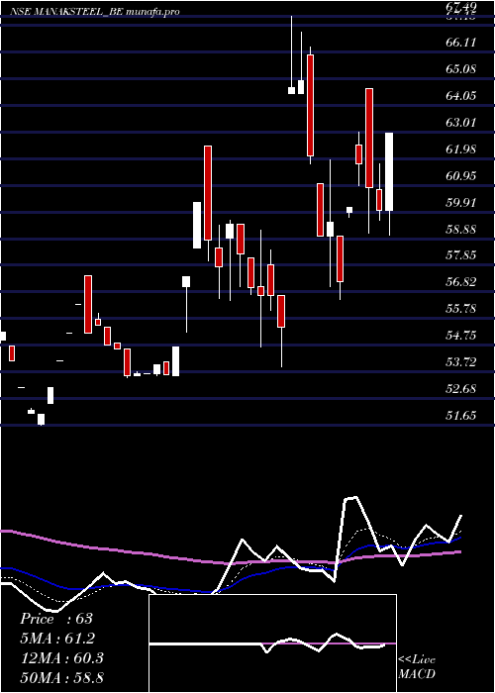This screenshot has height=693, width=495.
Task: Click the 5MA : 61.2 value
Action: tap(57, 639)
